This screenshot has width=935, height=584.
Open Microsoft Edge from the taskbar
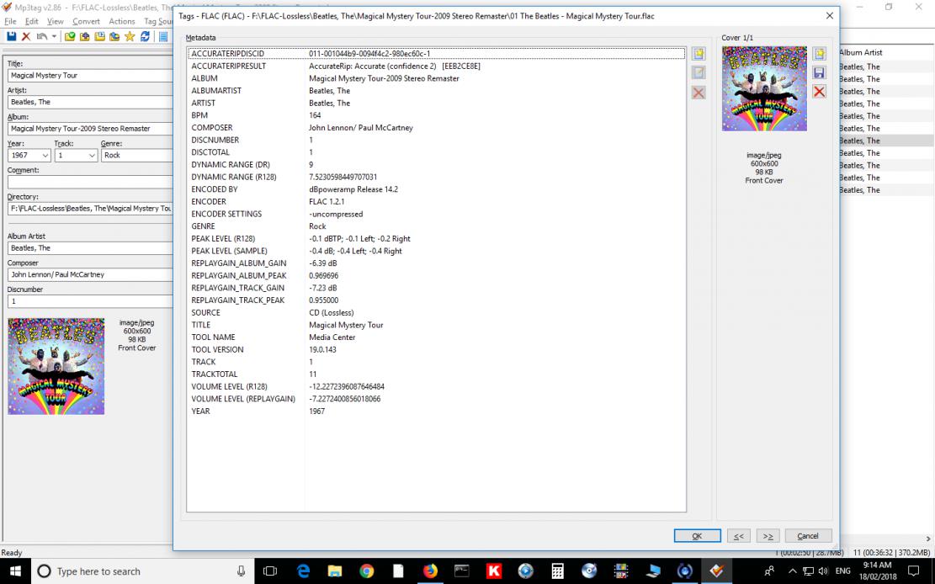[304, 571]
